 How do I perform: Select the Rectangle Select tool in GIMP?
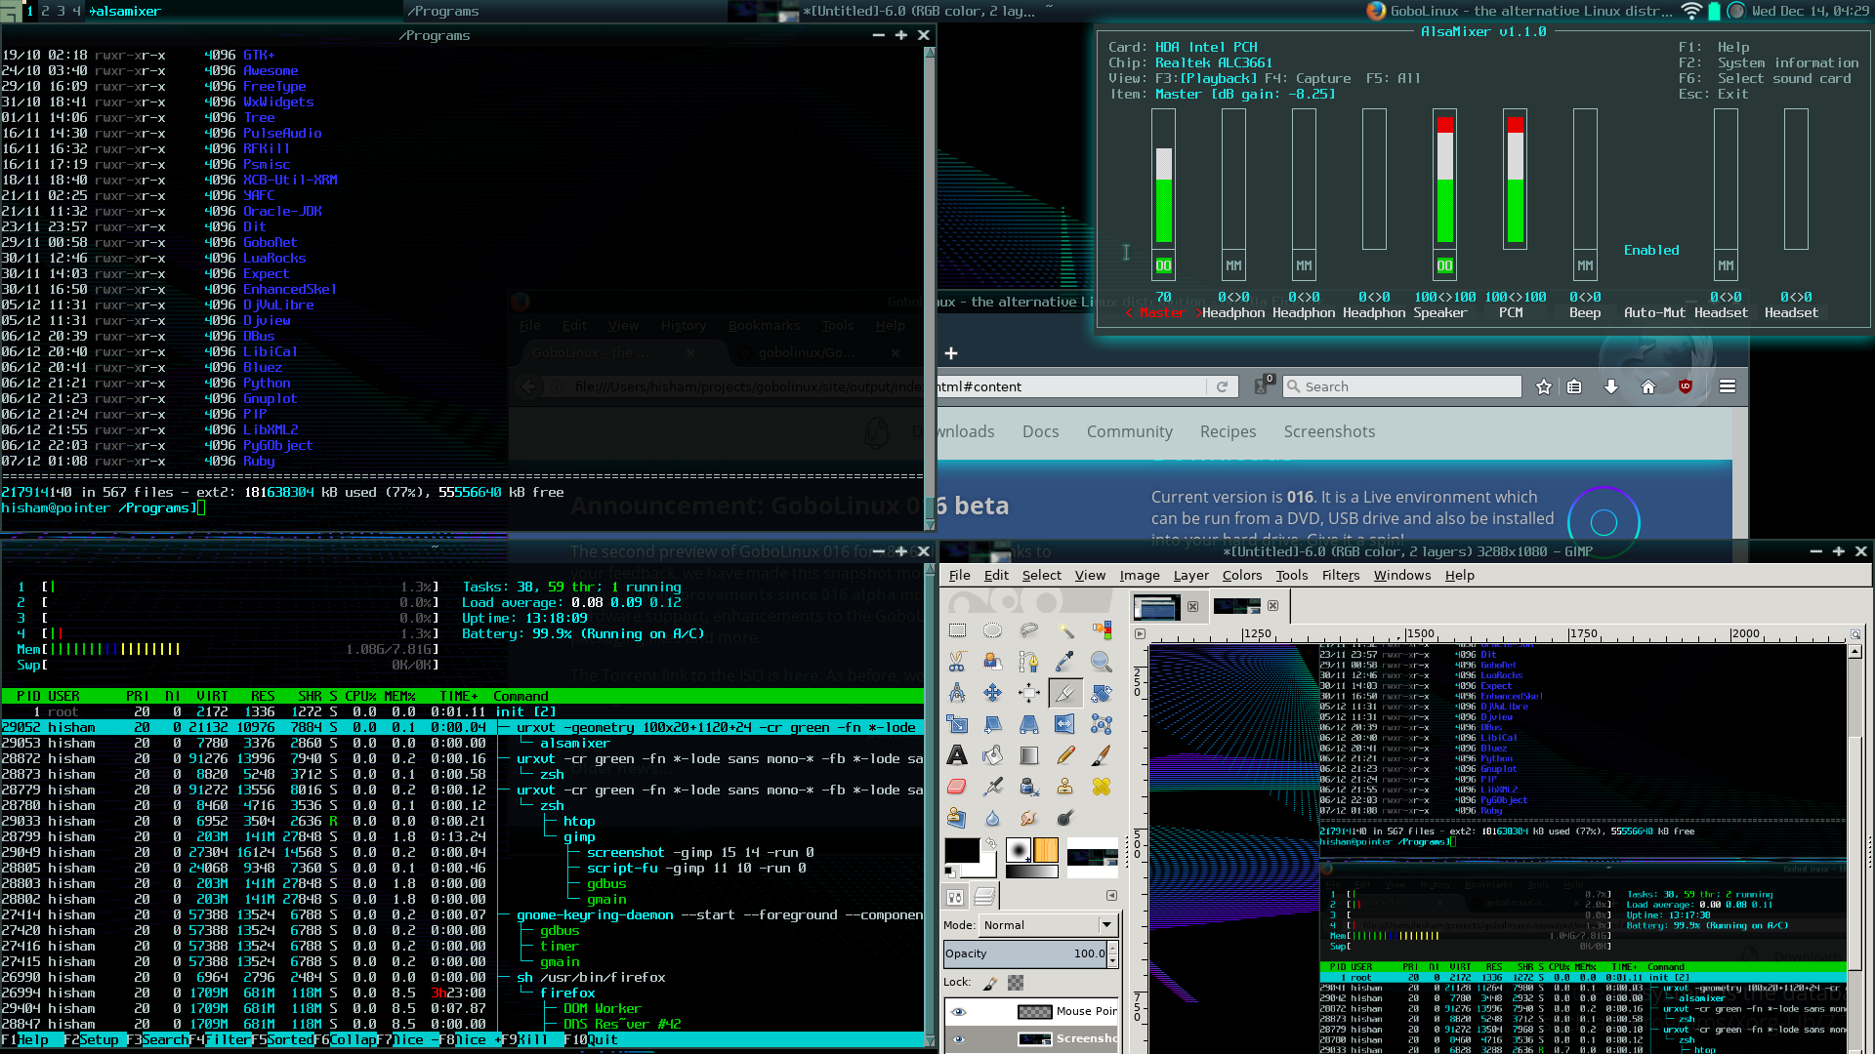957,630
